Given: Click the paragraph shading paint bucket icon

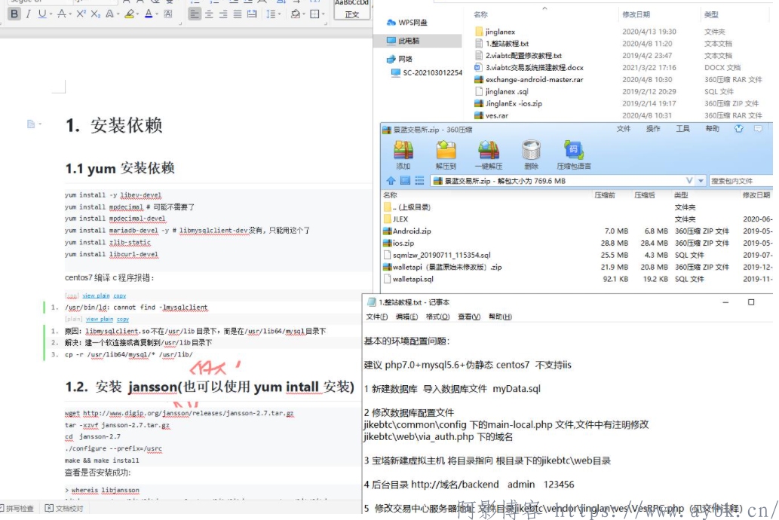Looking at the screenshot, I should tap(295, 14).
